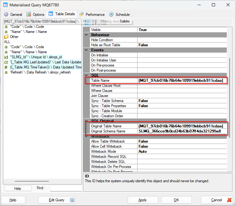
Task: Select Sync - Creation Order row
Action: click(158, 116)
